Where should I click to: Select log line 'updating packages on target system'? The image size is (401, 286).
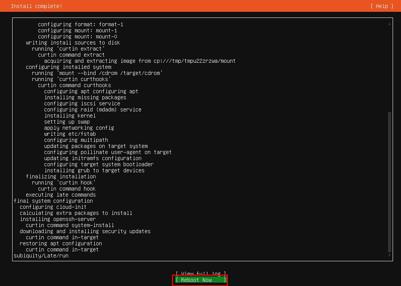pyautogui.click(x=96, y=146)
